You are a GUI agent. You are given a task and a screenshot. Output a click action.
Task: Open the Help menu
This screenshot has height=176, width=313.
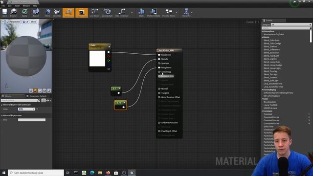pos(35,6)
